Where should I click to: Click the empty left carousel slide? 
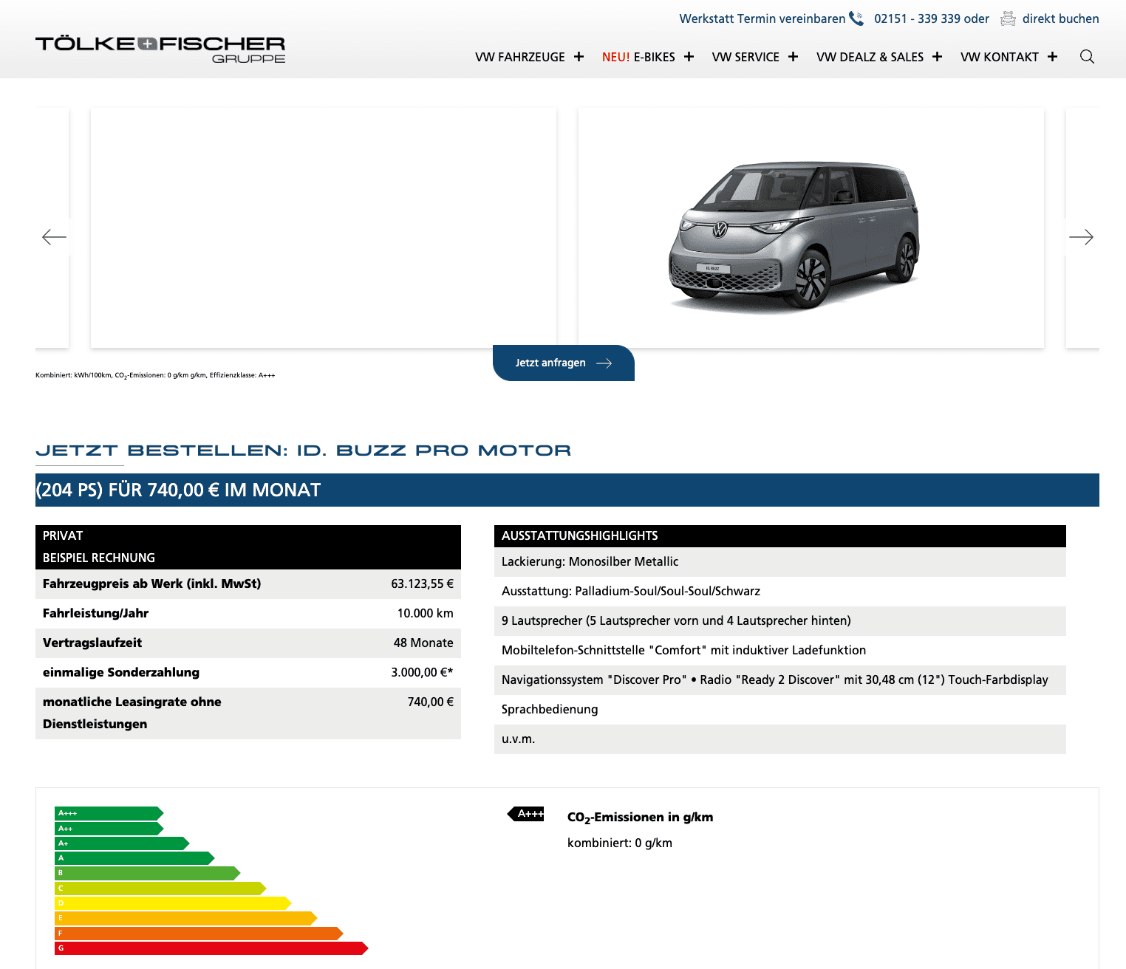[324, 227]
